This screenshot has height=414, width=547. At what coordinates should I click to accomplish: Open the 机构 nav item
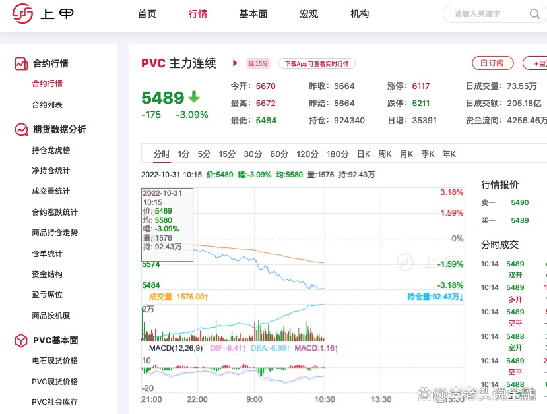coord(360,14)
